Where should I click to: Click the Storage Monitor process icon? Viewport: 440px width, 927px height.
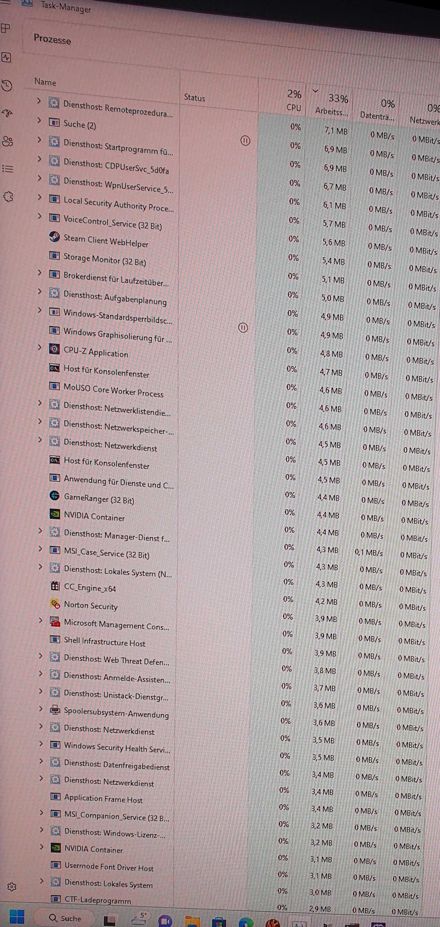point(54,256)
